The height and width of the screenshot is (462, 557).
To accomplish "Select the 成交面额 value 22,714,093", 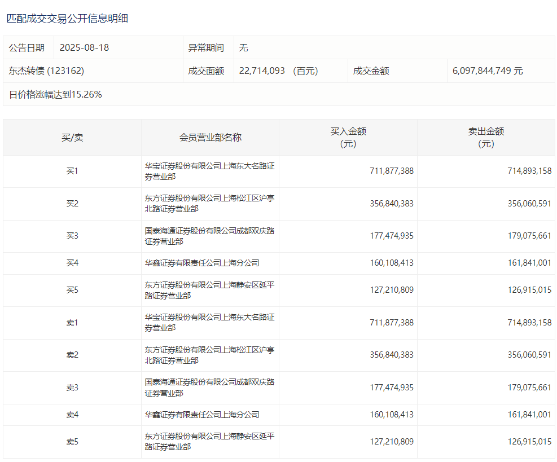I will click(x=262, y=71).
